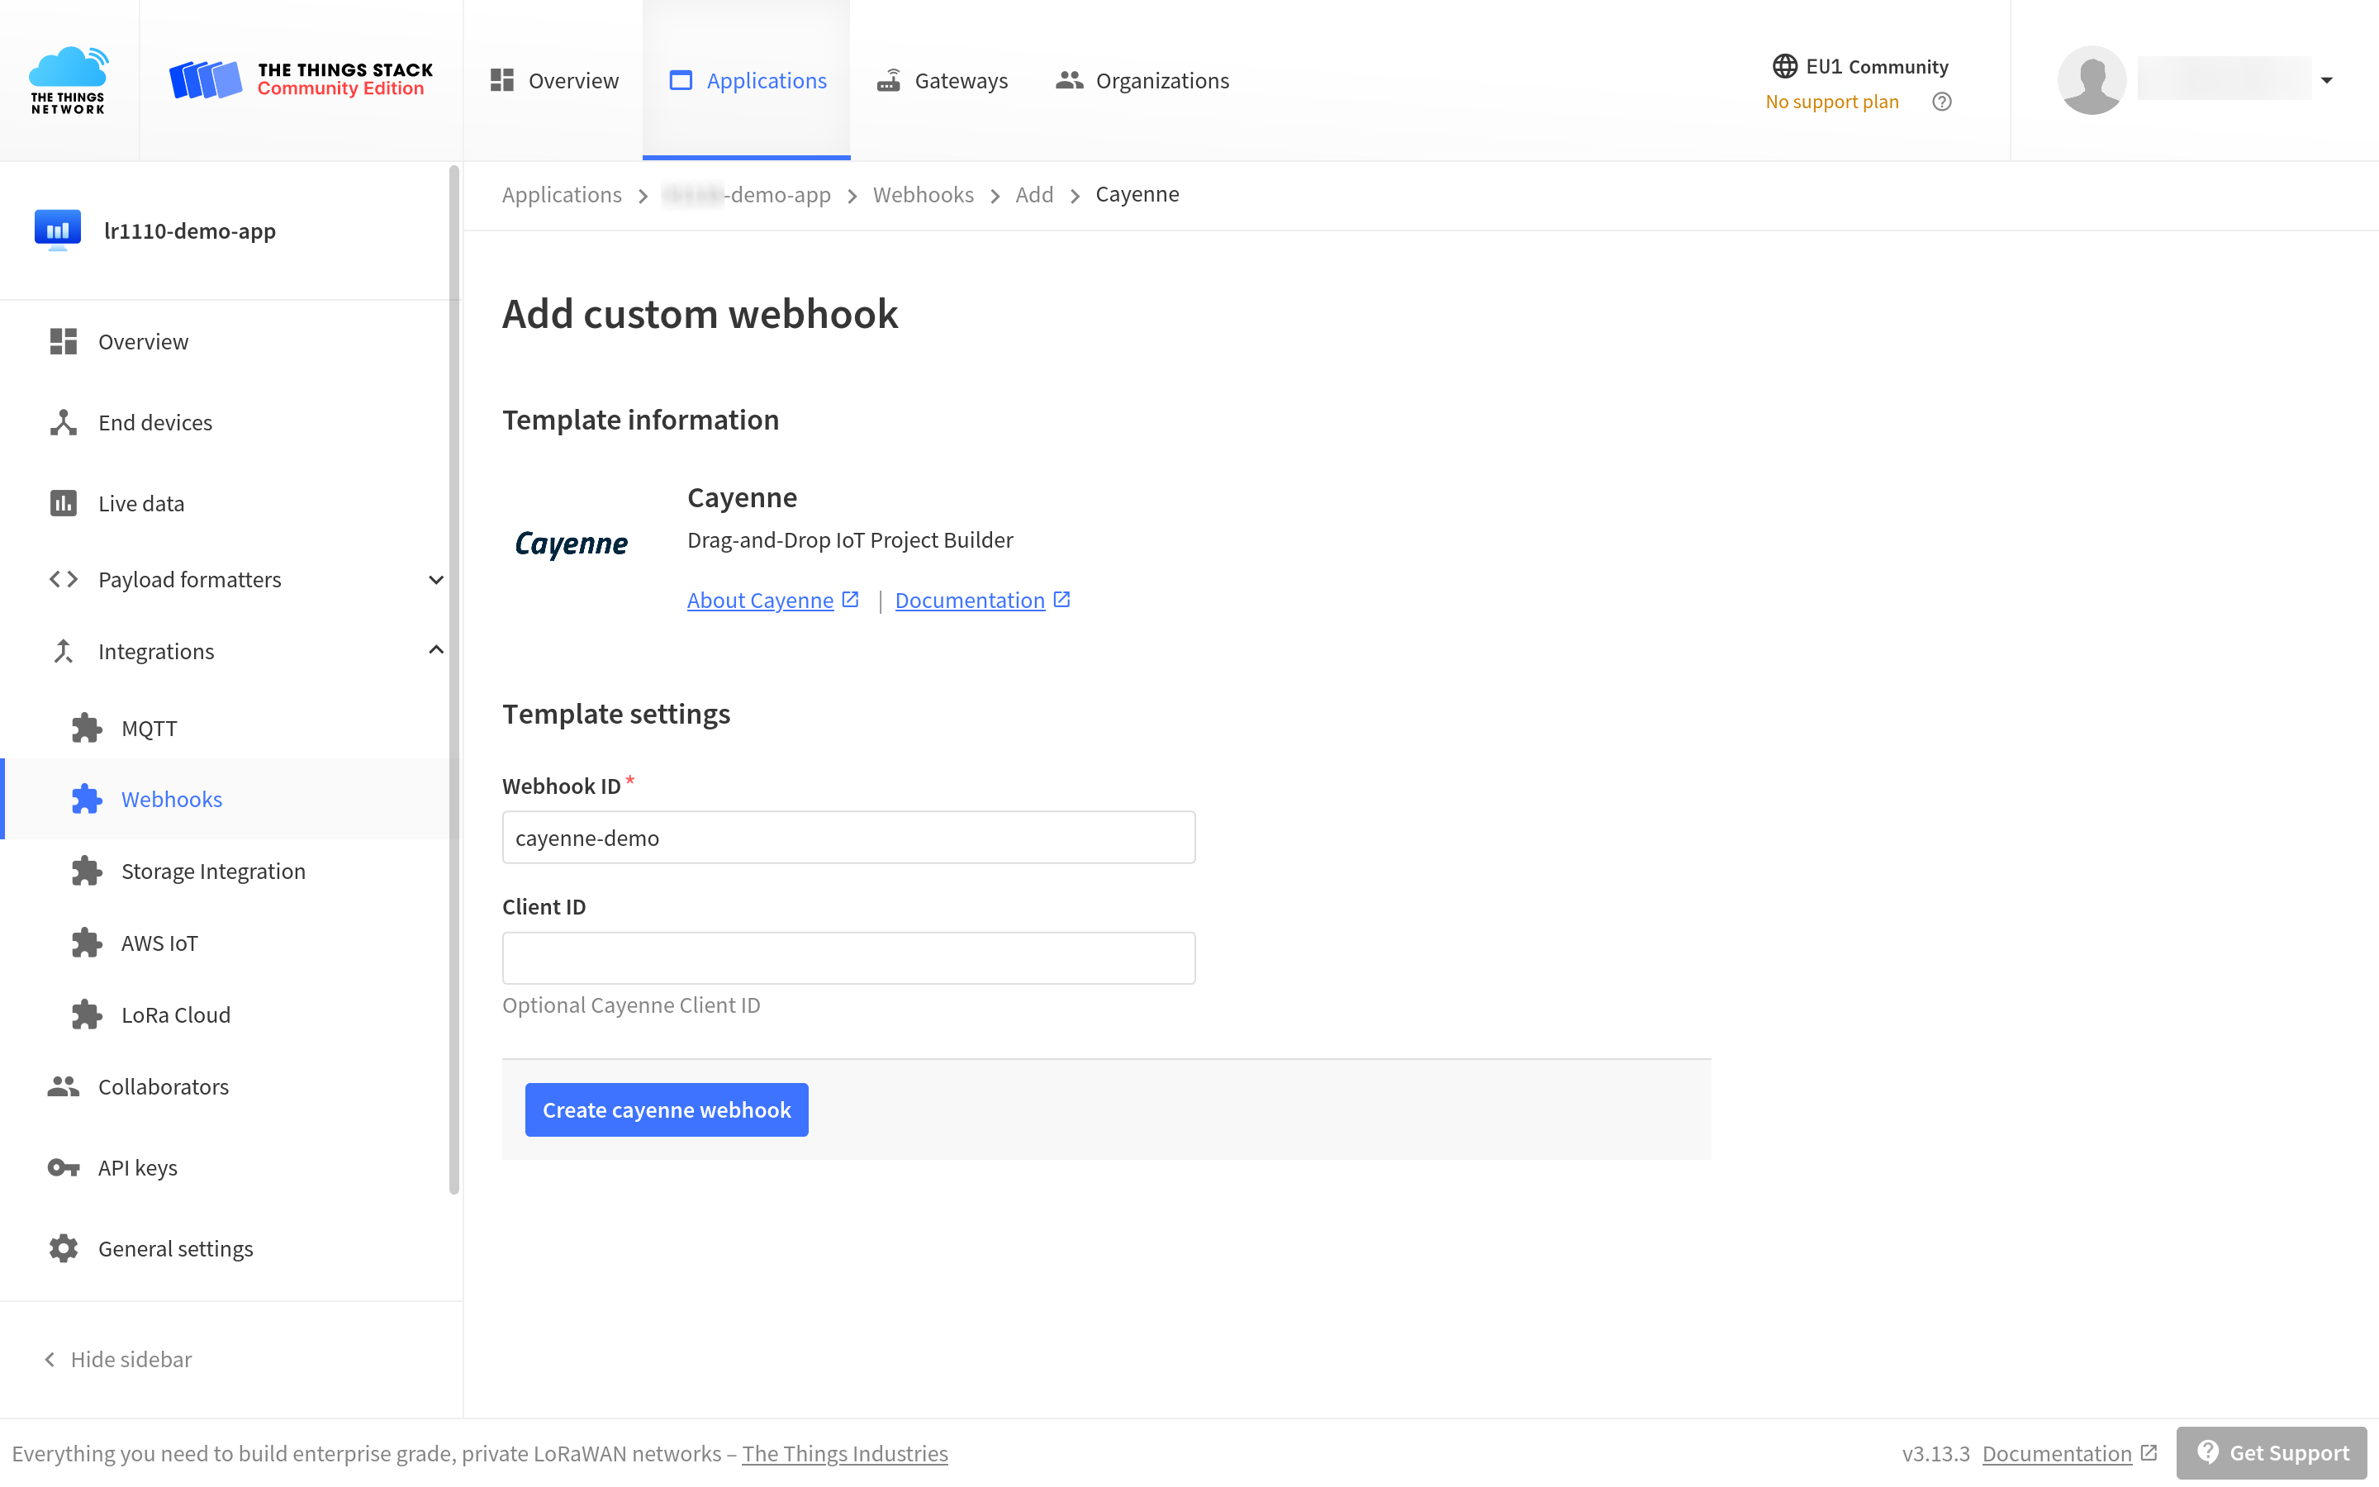Viewport: 2379px width, 1487px height.
Task: Go to Webhooks in the breadcrumb
Action: (923, 195)
